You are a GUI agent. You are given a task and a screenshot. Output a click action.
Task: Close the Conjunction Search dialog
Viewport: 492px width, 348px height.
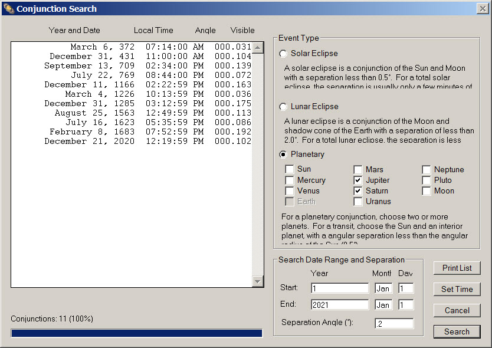click(x=483, y=8)
